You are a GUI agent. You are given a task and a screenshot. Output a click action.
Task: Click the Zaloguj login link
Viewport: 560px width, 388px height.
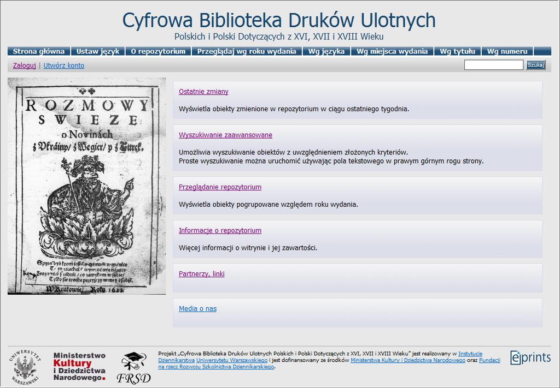coord(24,65)
